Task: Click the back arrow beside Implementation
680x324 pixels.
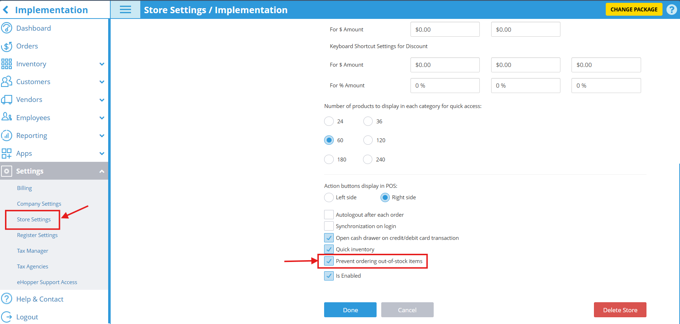Action: [x=6, y=10]
